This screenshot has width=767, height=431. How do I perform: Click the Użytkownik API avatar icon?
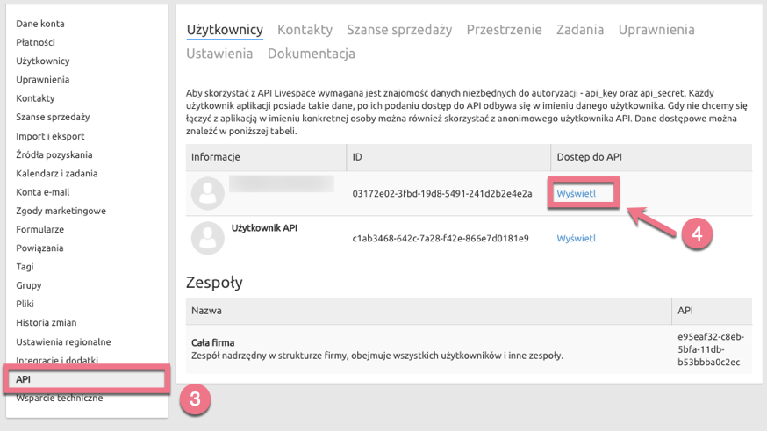(x=208, y=237)
